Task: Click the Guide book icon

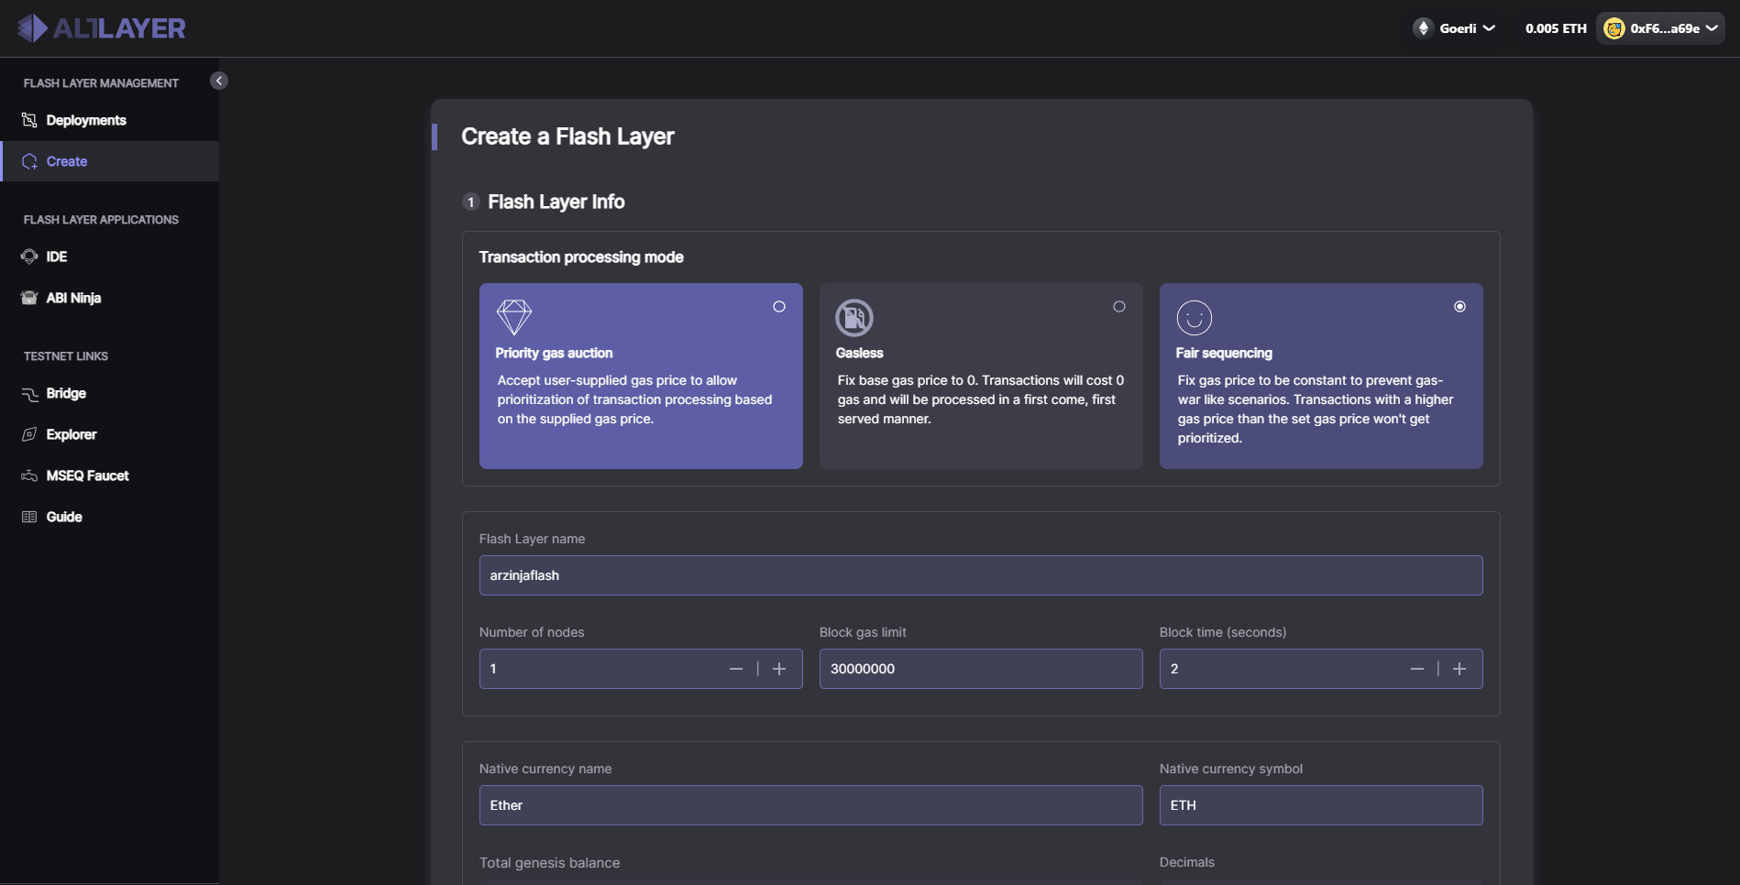Action: tap(29, 517)
